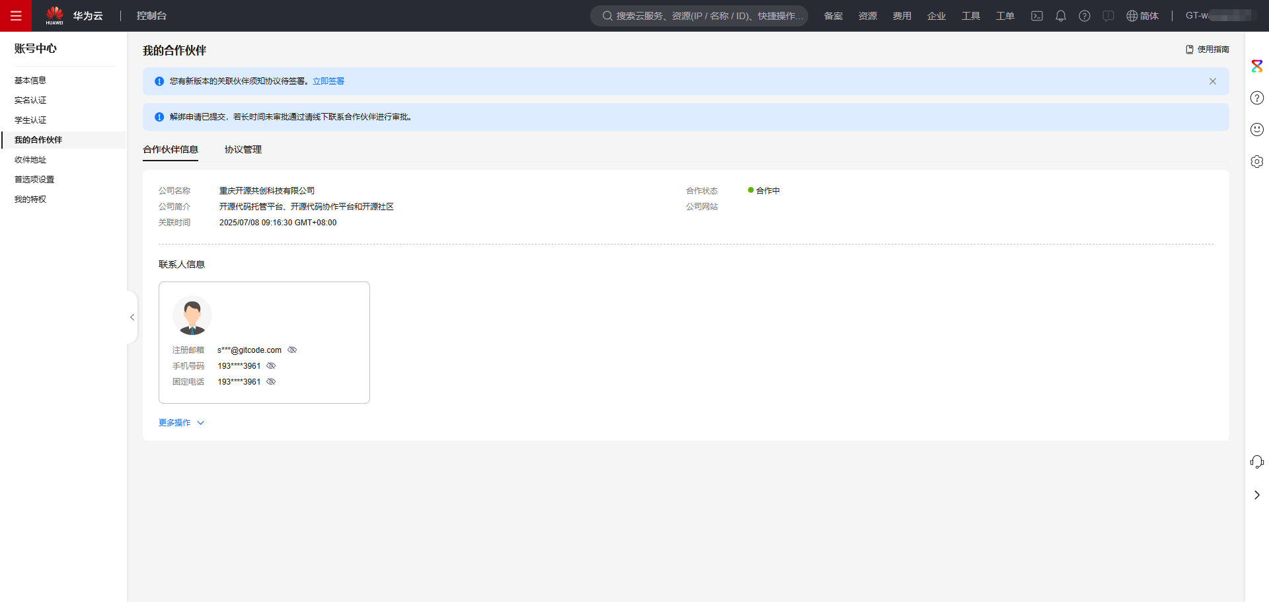Collapse the left navigation panel chevron
Viewport: 1269px width, 602px height.
(132, 317)
